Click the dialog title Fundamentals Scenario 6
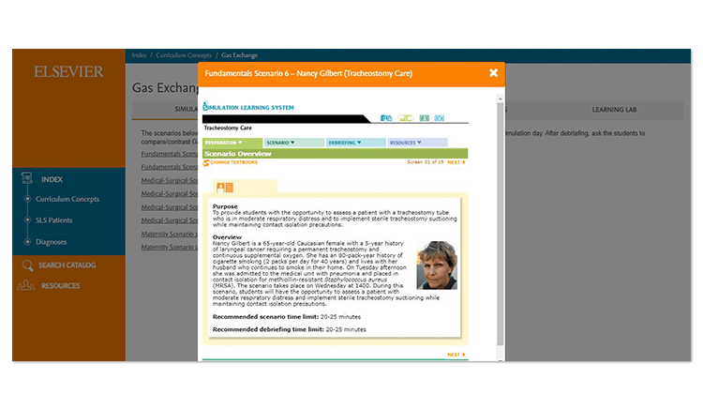The width and height of the screenshot is (703, 409). tap(308, 73)
